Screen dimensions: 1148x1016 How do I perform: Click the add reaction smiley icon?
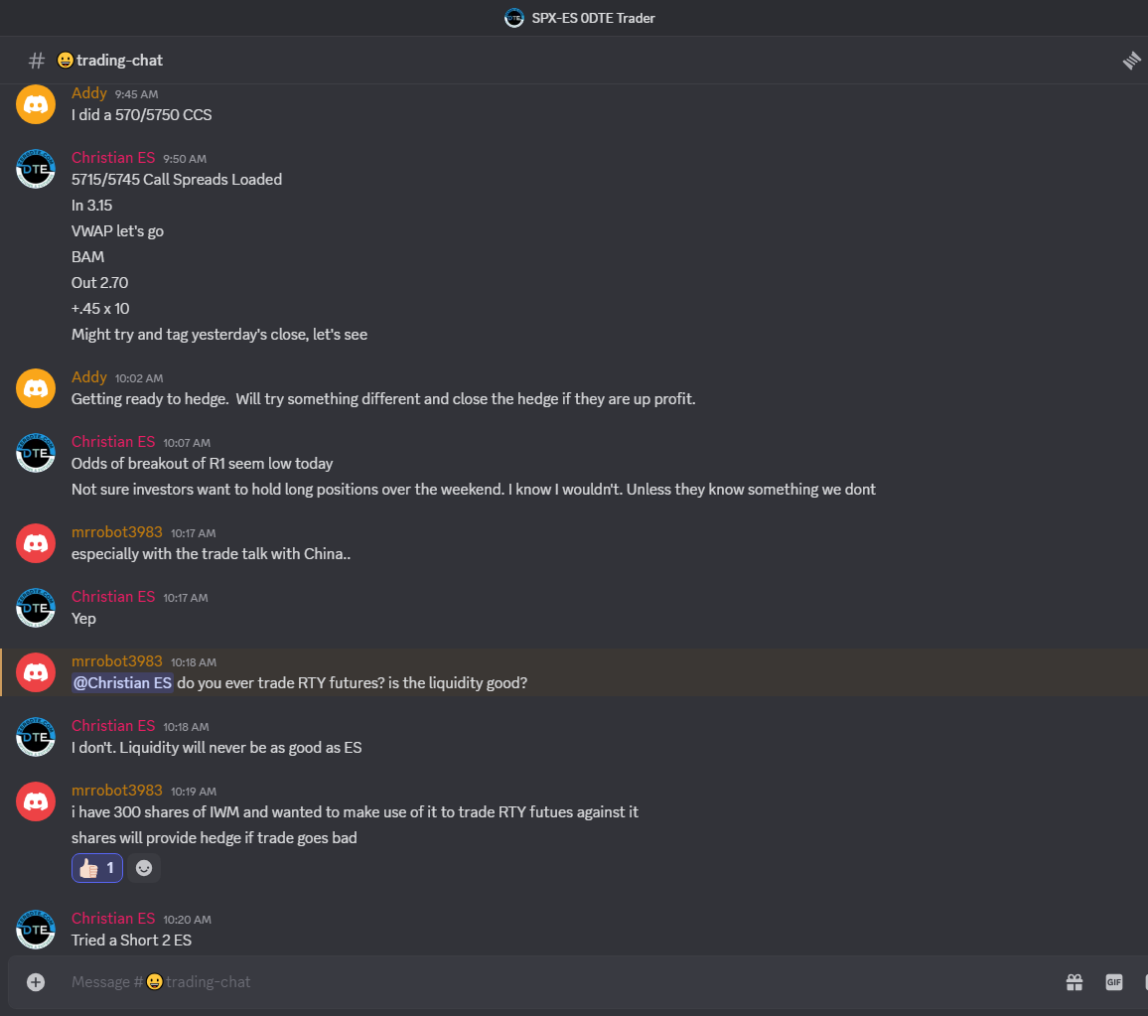(144, 868)
